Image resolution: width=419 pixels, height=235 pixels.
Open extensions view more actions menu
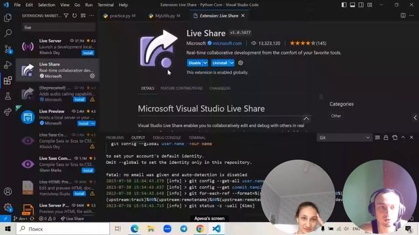click(x=92, y=16)
